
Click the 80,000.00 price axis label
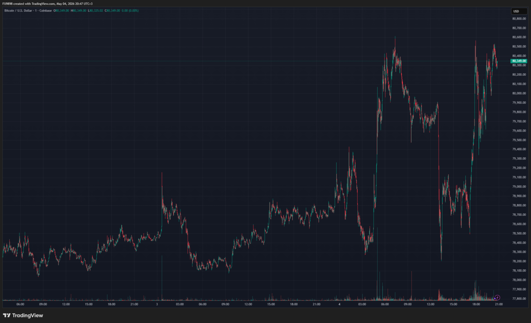point(519,93)
